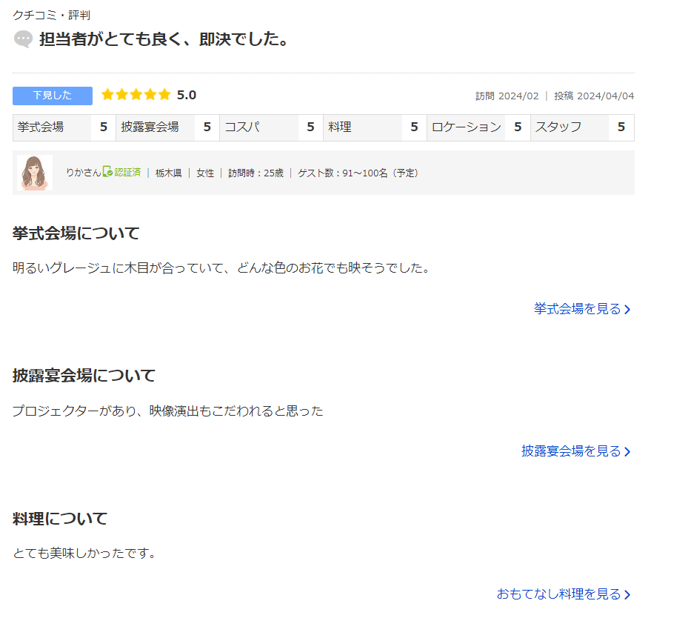Select the 挙式会場 rating cell
Viewport: 691px width, 618px height.
64,127
